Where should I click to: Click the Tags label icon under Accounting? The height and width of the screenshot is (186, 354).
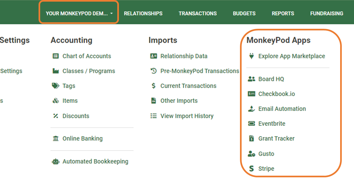(x=55, y=86)
